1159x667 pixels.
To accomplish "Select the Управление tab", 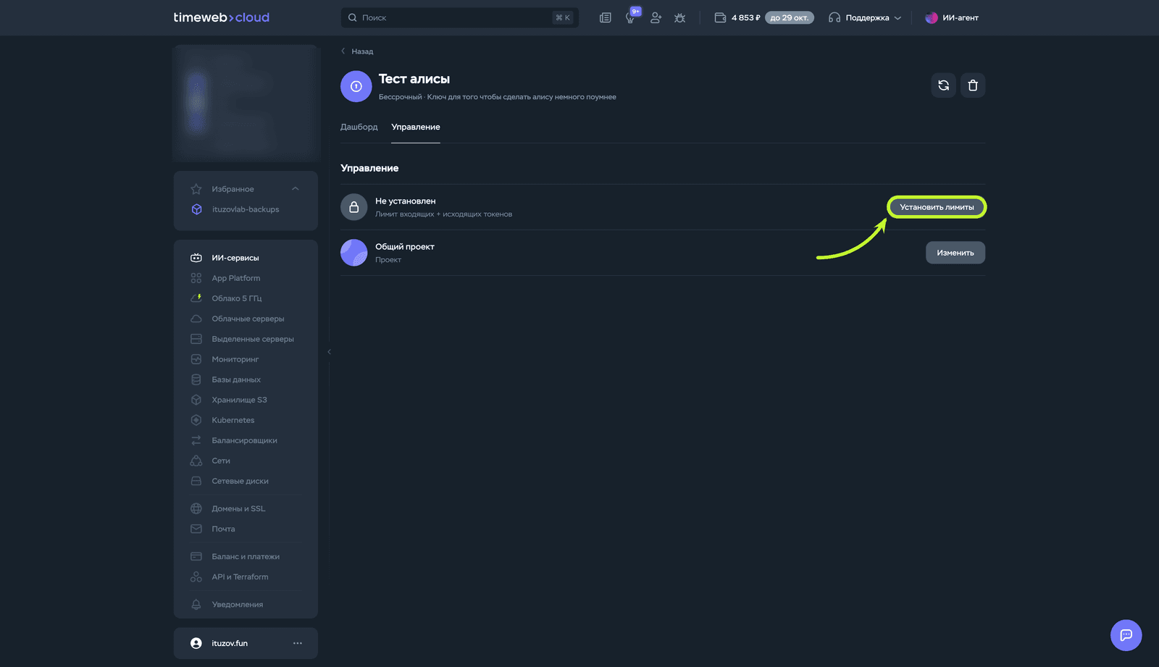I will pyautogui.click(x=416, y=127).
